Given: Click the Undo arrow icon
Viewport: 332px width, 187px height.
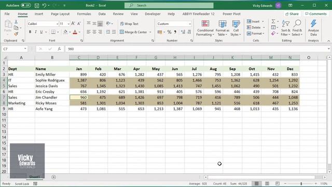Looking at the screenshot, I should pyautogui.click(x=44, y=6).
